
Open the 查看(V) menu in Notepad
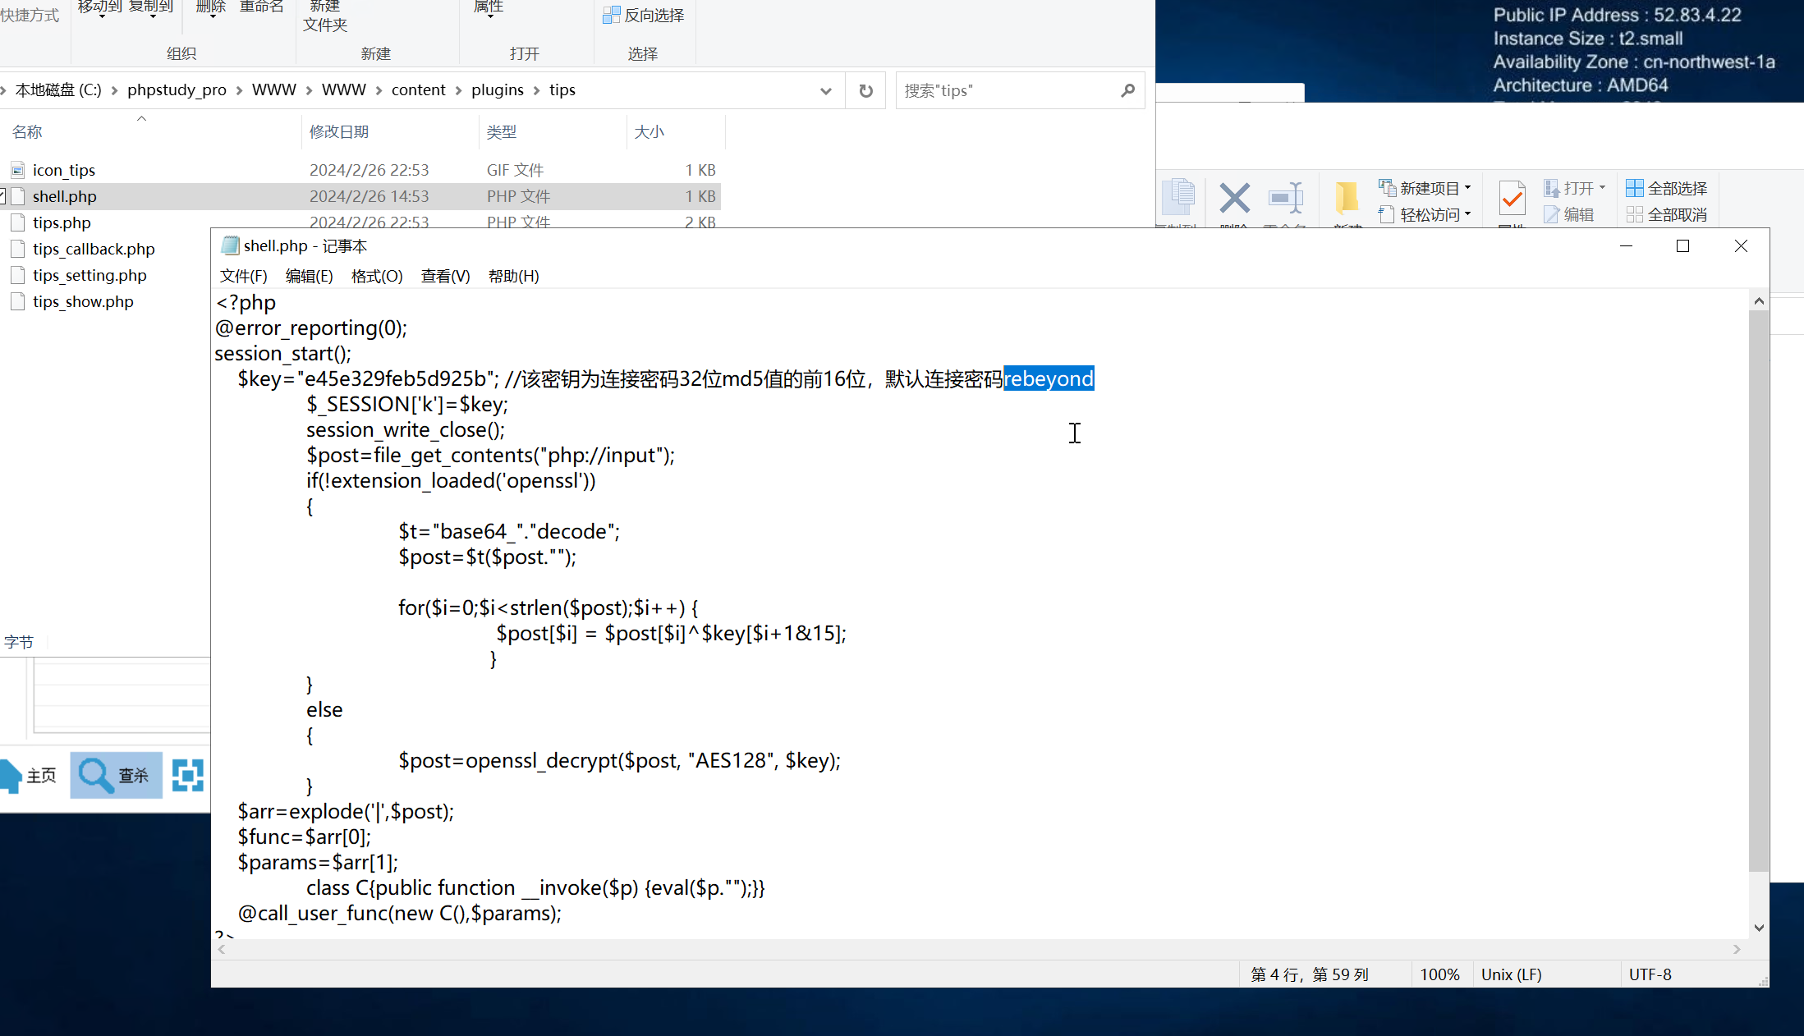point(445,276)
